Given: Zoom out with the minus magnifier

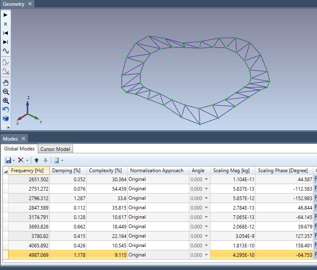Looking at the screenshot, I should (5, 92).
